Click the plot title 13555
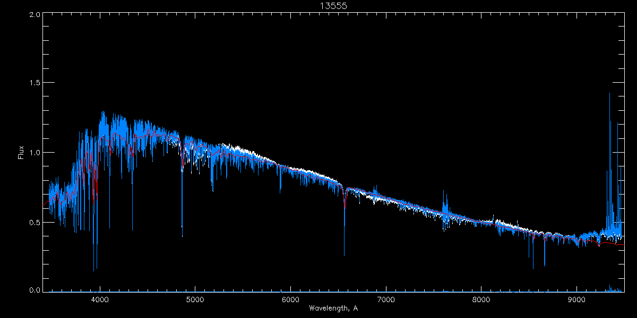The image size is (637, 318). 333,6
